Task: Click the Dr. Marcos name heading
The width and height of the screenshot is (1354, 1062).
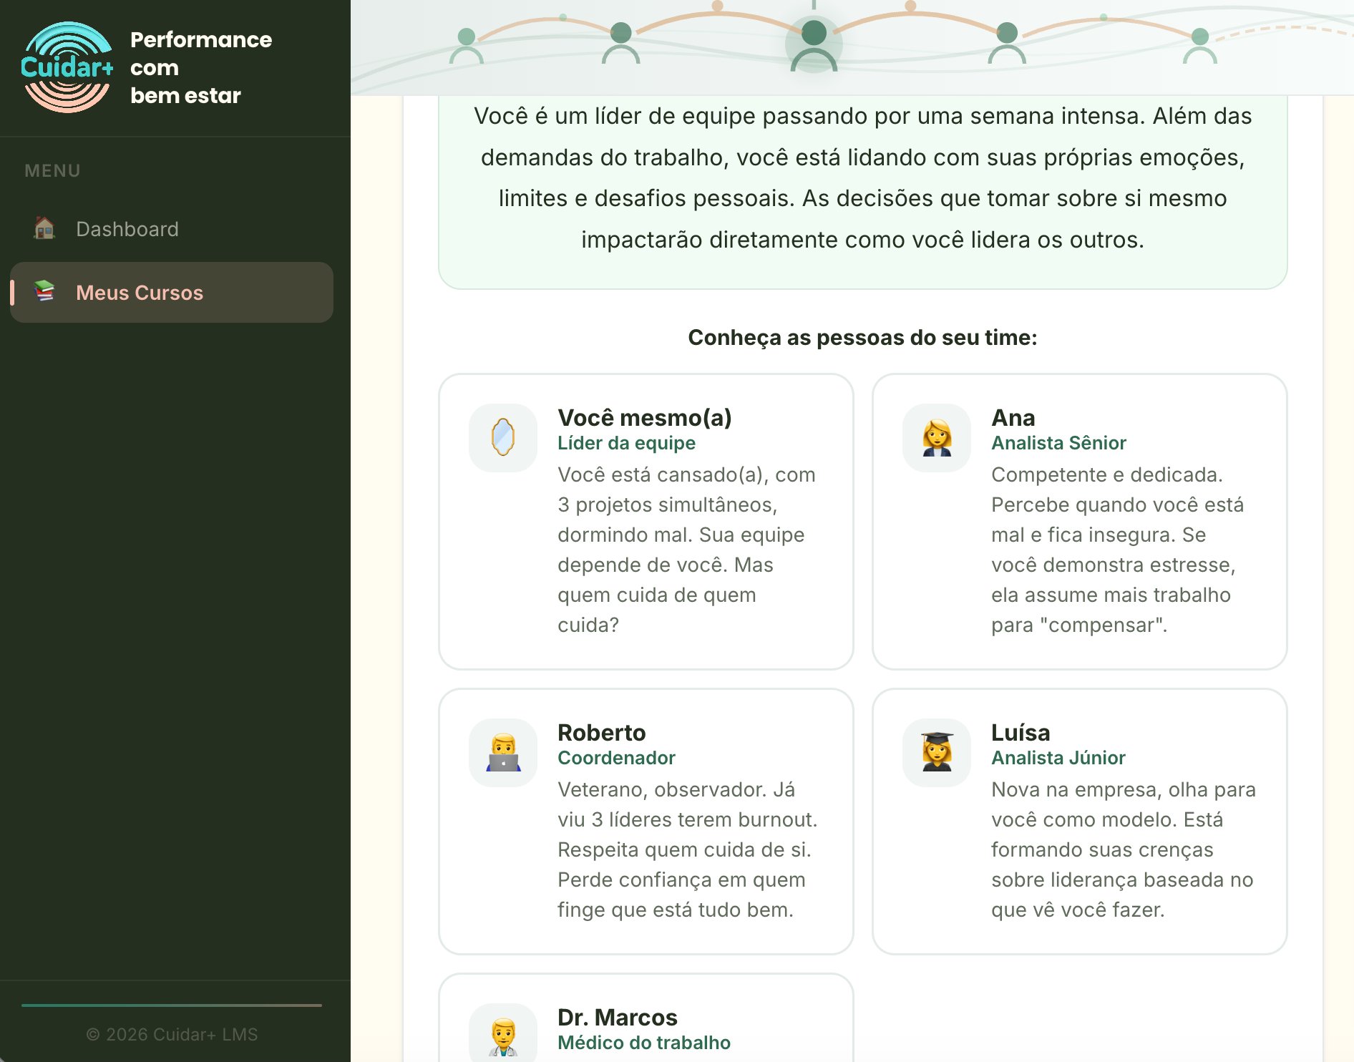Action: pyautogui.click(x=617, y=1017)
